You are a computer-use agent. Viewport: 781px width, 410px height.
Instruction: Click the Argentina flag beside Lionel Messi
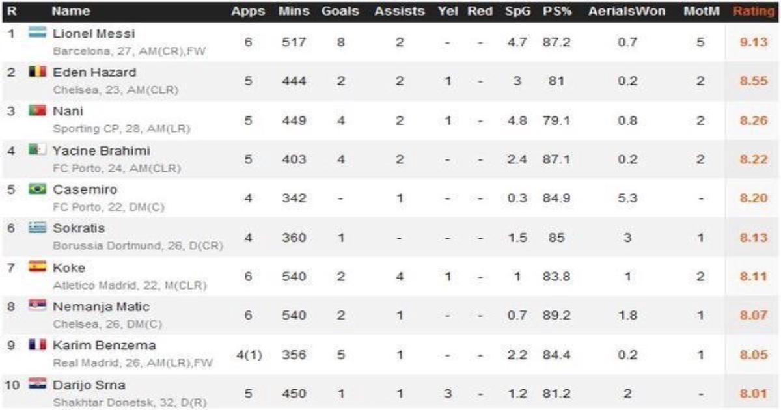[x=37, y=33]
